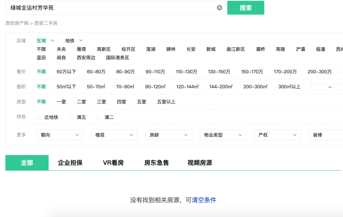Select price range 170-200万
Image resolution: width=343 pixels, height=217 pixels.
pos(285,72)
